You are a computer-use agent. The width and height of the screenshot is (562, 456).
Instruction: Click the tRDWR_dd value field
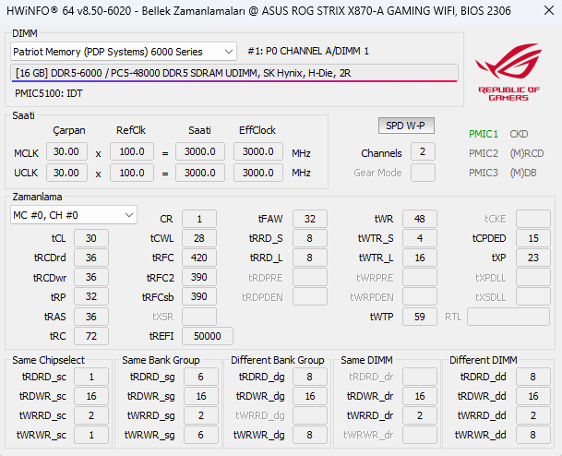tap(533, 396)
